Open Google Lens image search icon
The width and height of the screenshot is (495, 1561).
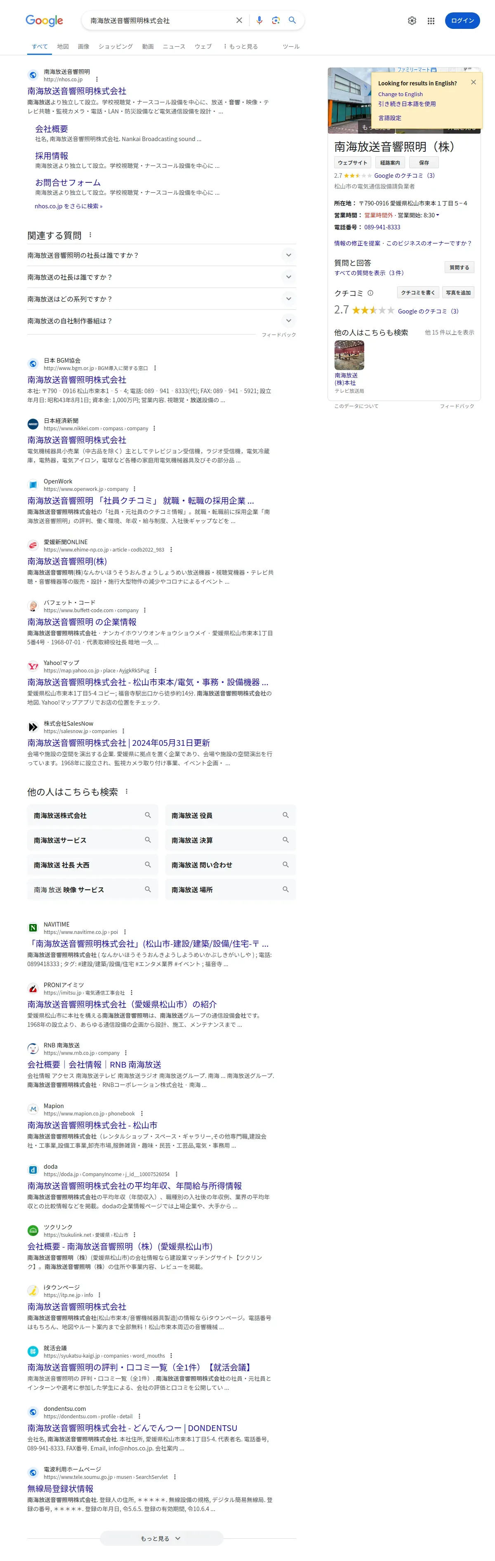pos(276,21)
